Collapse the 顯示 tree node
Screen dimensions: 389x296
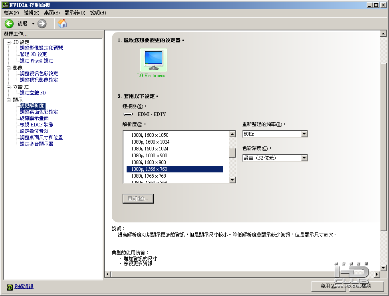[x=9, y=100]
